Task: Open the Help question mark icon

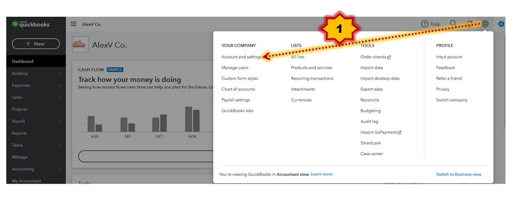Action: click(424, 24)
